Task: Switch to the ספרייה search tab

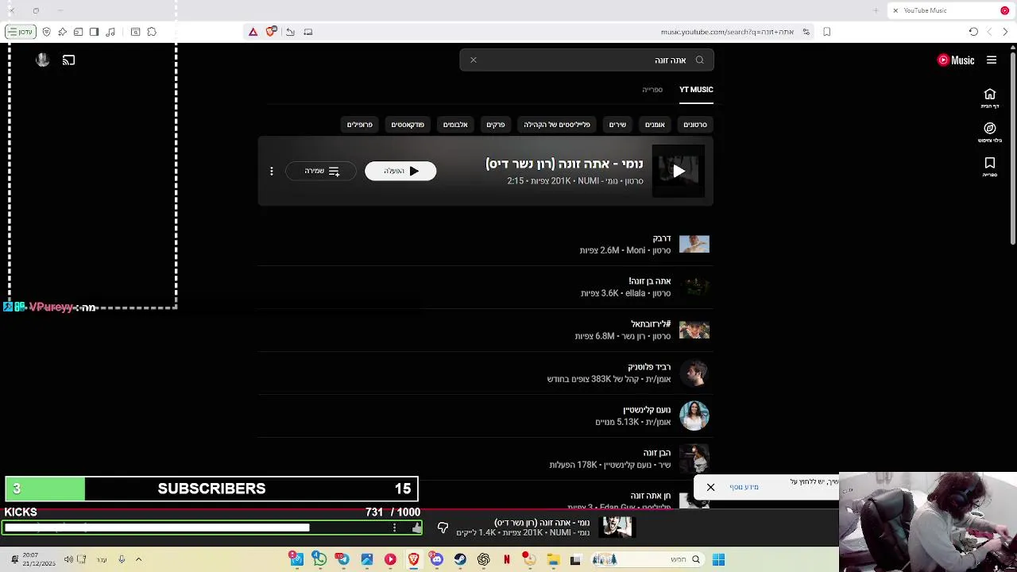Action: (x=652, y=90)
